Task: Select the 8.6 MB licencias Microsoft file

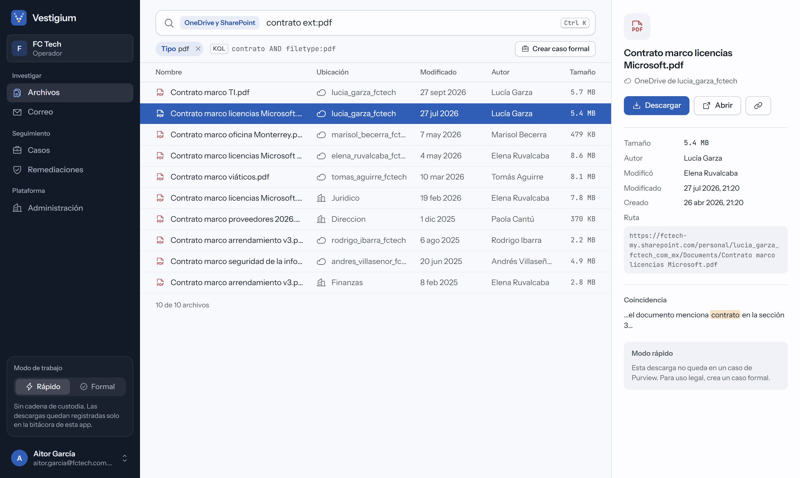Action: pos(375,156)
